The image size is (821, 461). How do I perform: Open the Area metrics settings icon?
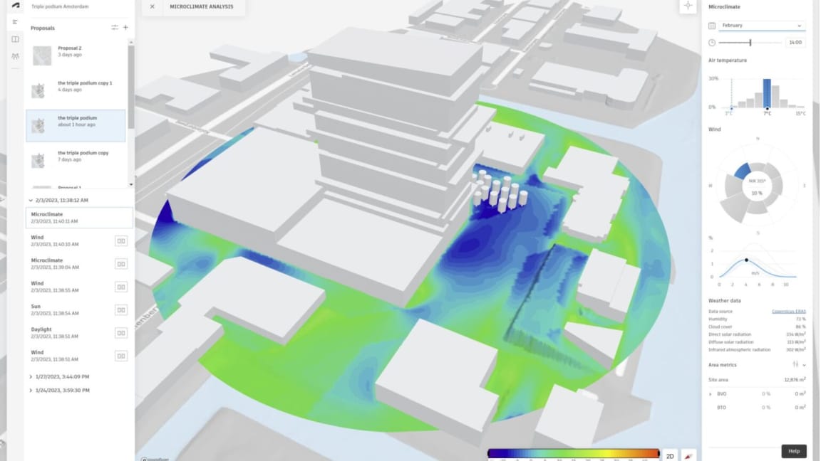(x=795, y=365)
